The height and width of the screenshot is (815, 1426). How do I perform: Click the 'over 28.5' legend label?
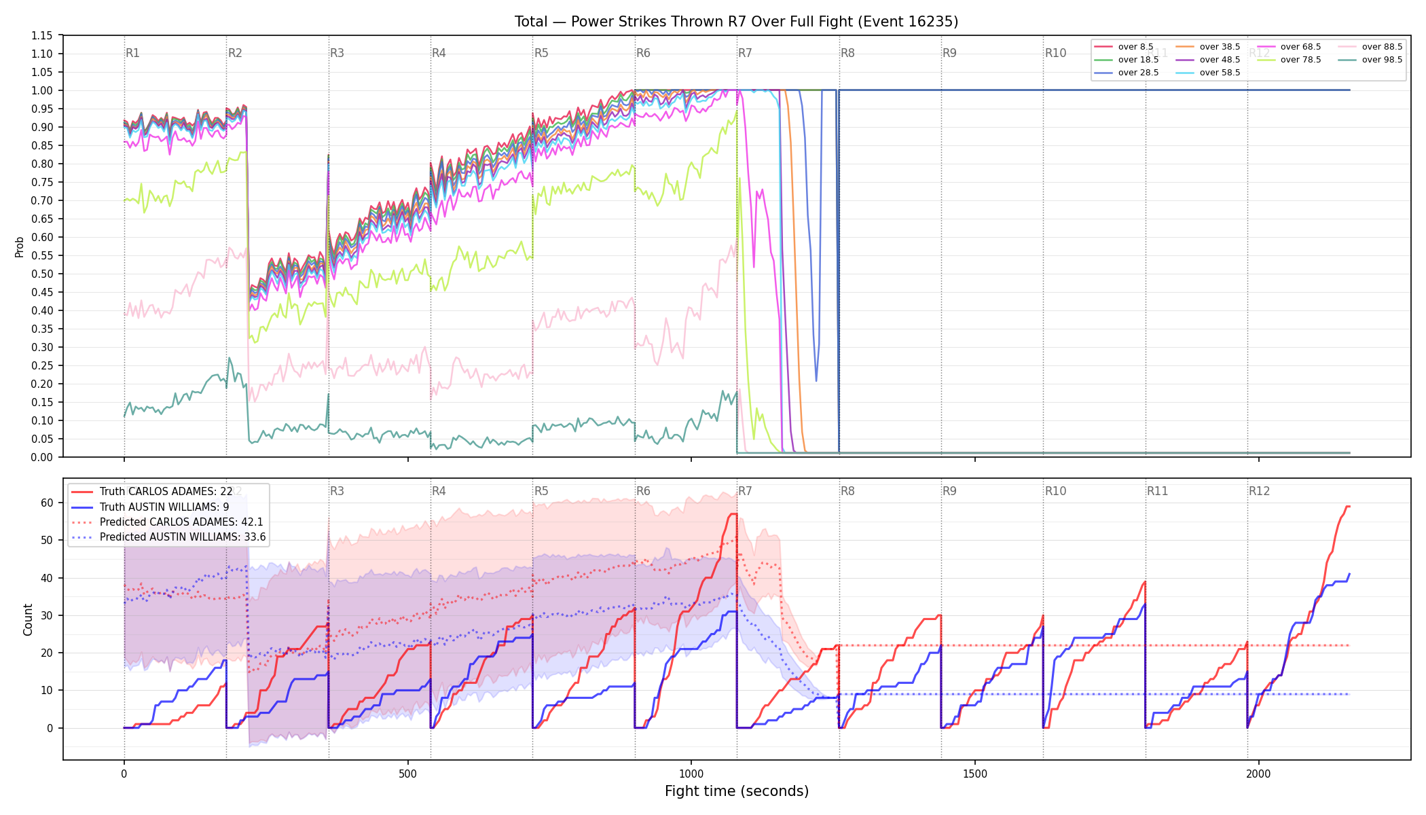point(1138,73)
